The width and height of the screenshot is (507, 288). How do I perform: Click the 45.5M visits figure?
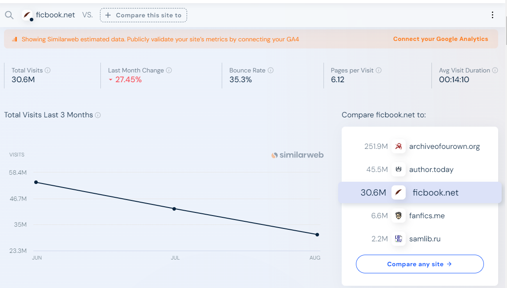tap(377, 169)
